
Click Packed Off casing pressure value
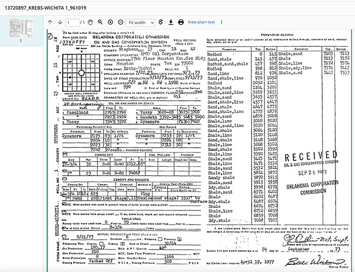point(100,261)
